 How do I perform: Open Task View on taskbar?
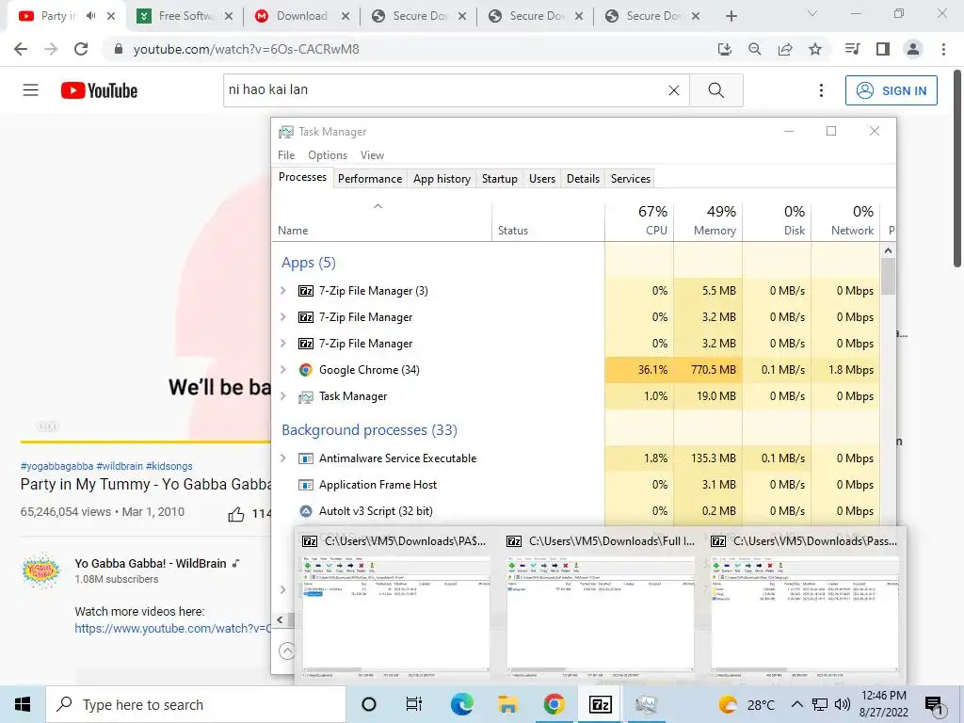click(x=414, y=704)
